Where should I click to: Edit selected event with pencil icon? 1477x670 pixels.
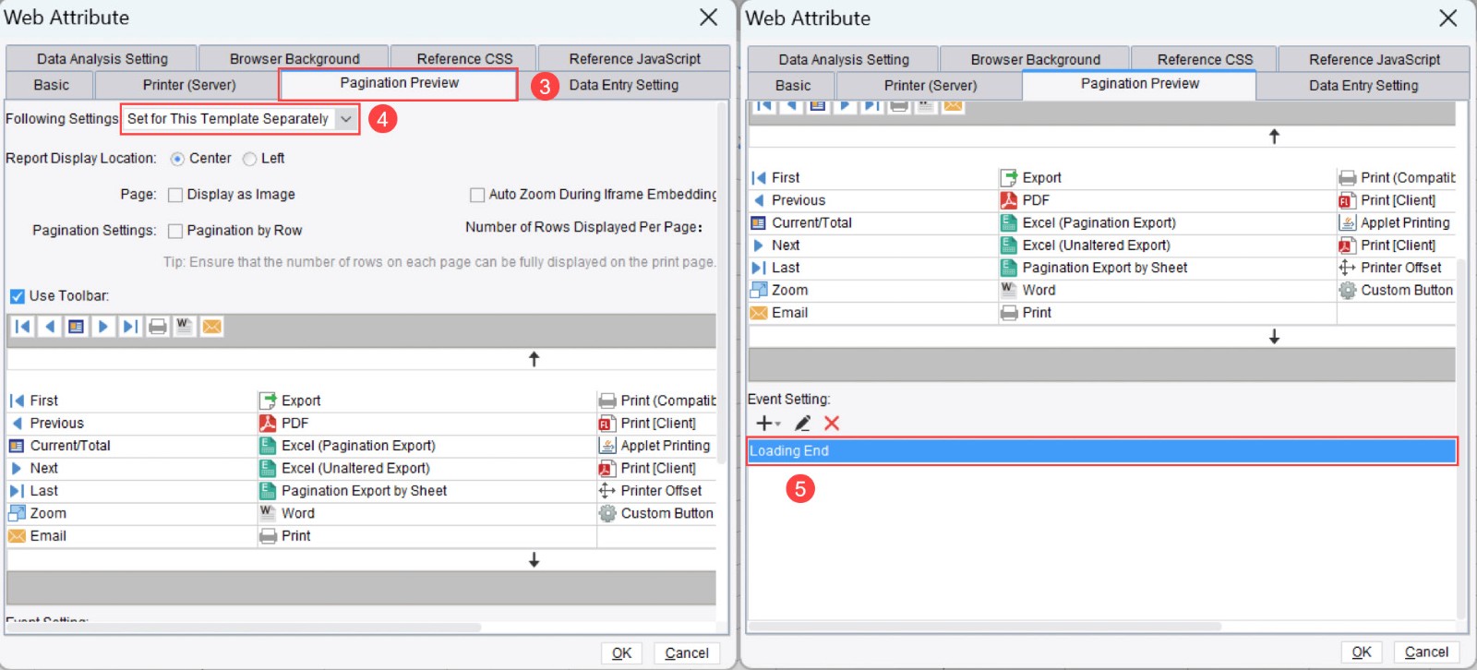coord(802,423)
